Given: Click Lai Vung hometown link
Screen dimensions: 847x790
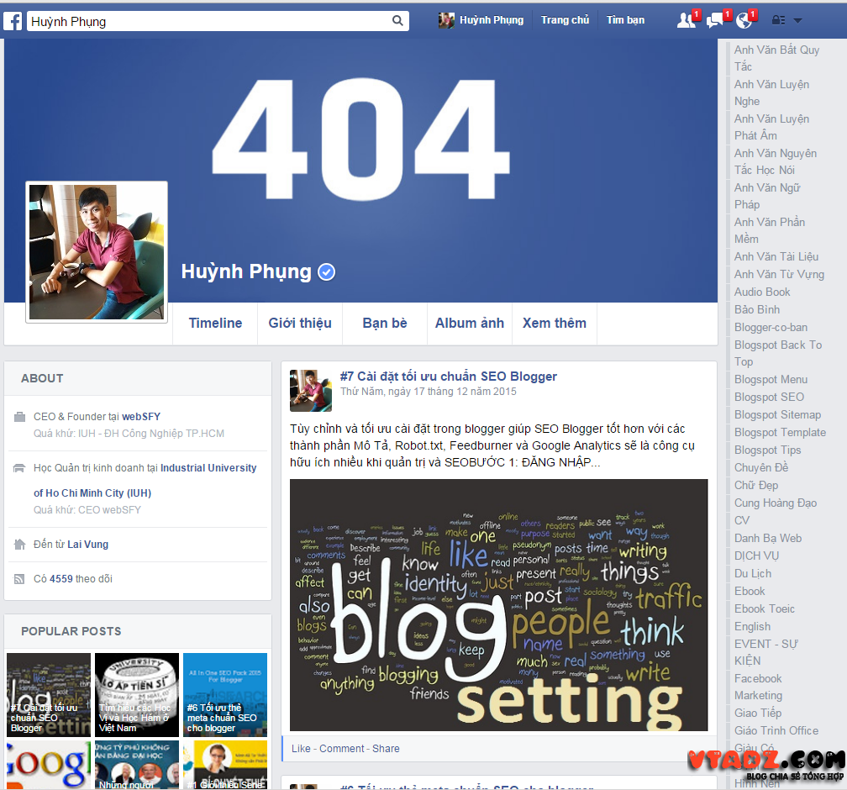Looking at the screenshot, I should coord(88,544).
